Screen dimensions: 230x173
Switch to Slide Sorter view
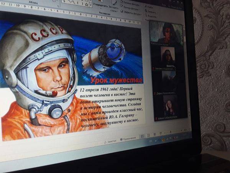(x=148, y=135)
